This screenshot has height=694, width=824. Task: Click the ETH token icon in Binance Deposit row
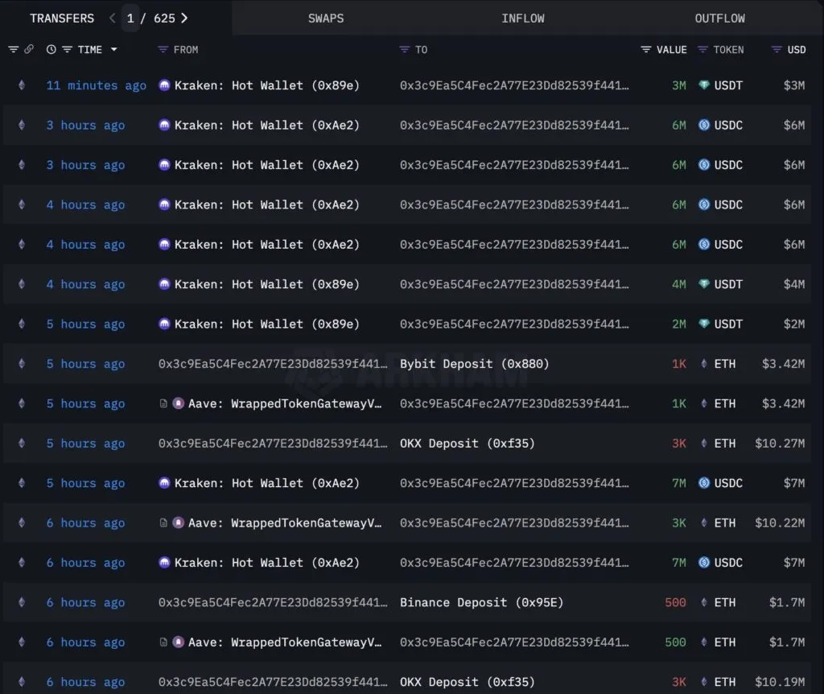click(703, 602)
